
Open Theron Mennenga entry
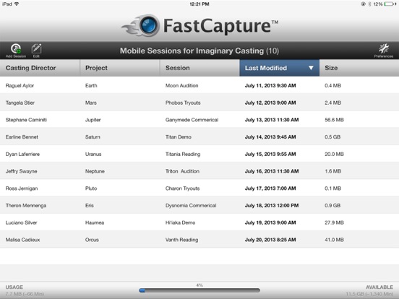click(199, 205)
